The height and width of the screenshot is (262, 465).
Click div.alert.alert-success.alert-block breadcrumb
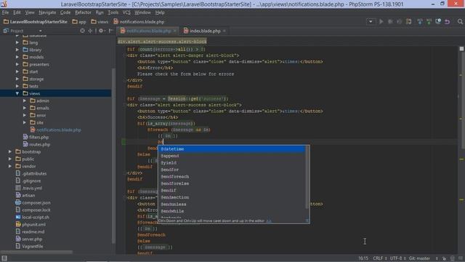pyautogui.click(x=162, y=41)
